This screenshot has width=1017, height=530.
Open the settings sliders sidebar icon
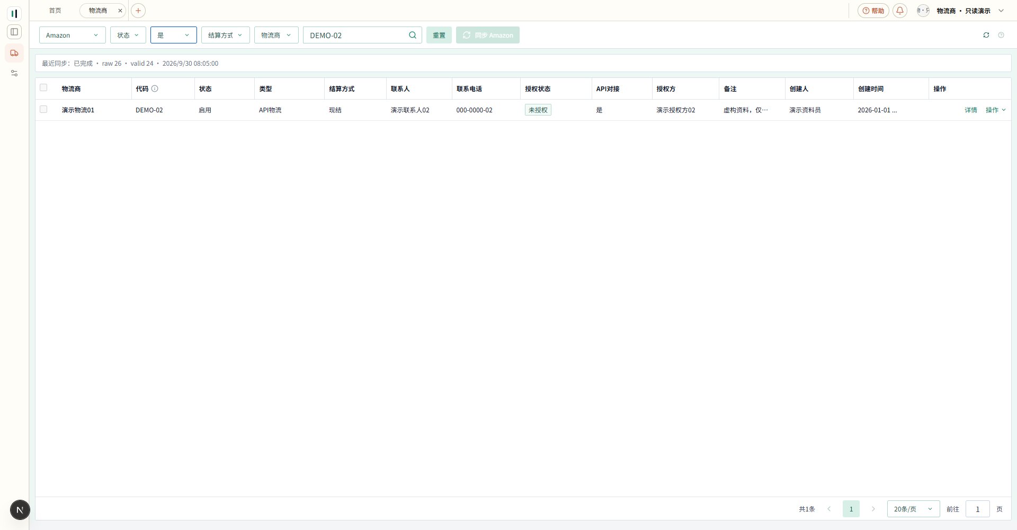14,73
